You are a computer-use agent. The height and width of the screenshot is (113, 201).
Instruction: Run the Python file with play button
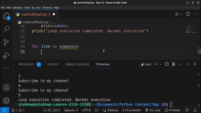pos(177,14)
